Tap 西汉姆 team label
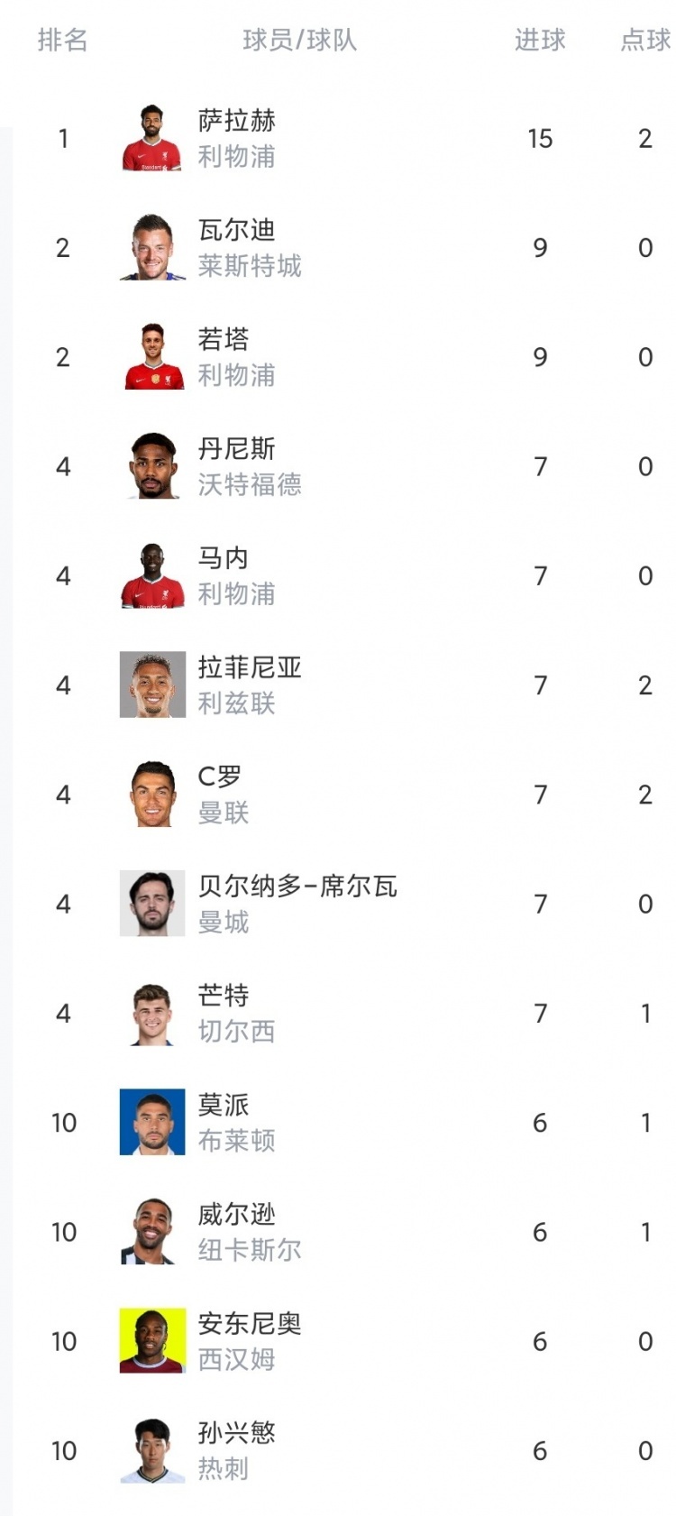676x1516 pixels. tap(237, 1359)
